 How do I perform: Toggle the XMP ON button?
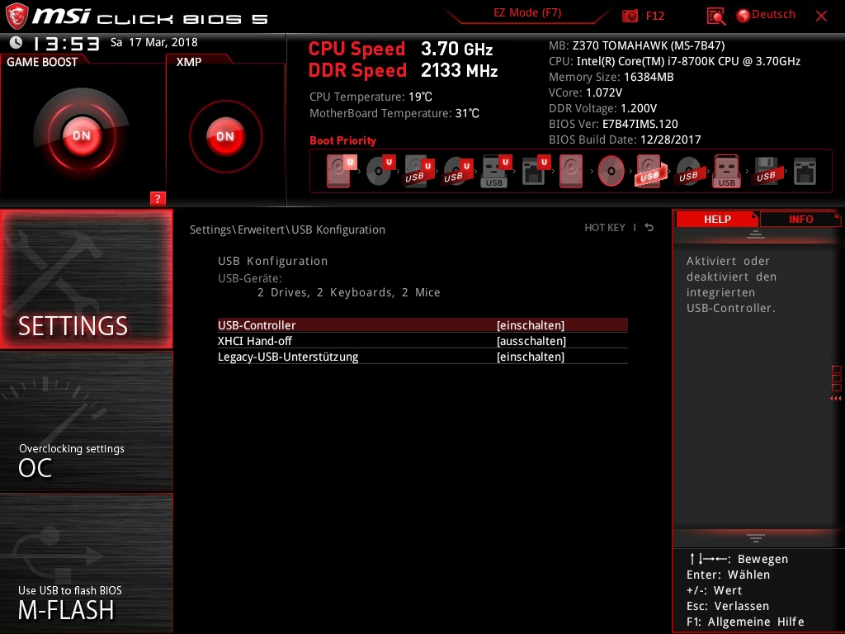pyautogui.click(x=225, y=136)
